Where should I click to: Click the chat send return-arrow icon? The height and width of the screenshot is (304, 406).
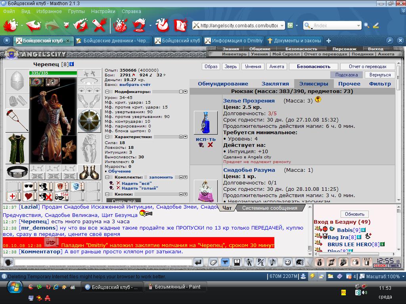[x=198, y=263]
